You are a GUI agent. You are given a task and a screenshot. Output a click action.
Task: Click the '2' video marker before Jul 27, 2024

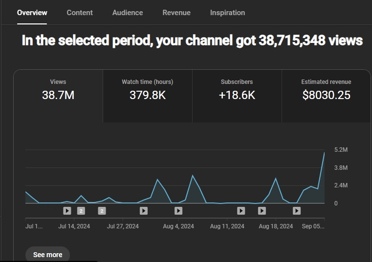pos(102,211)
